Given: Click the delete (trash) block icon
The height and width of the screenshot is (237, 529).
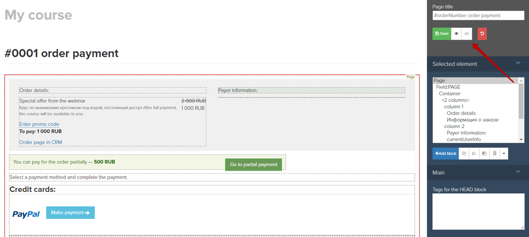Looking at the screenshot, I should [x=495, y=153].
